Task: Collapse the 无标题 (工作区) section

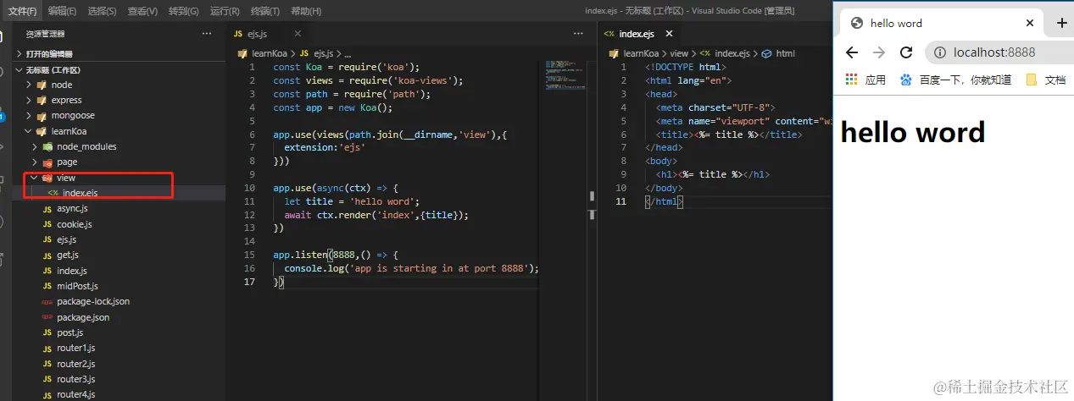Action: [x=120, y=69]
